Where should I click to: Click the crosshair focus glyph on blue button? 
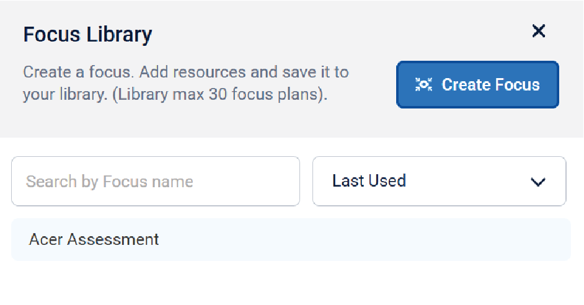423,85
